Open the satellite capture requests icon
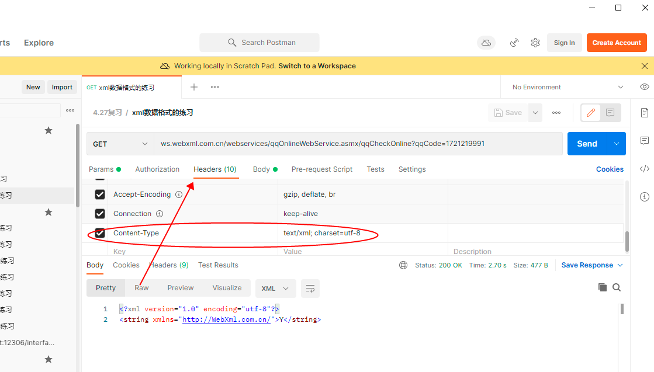654x372 pixels. pyautogui.click(x=514, y=43)
